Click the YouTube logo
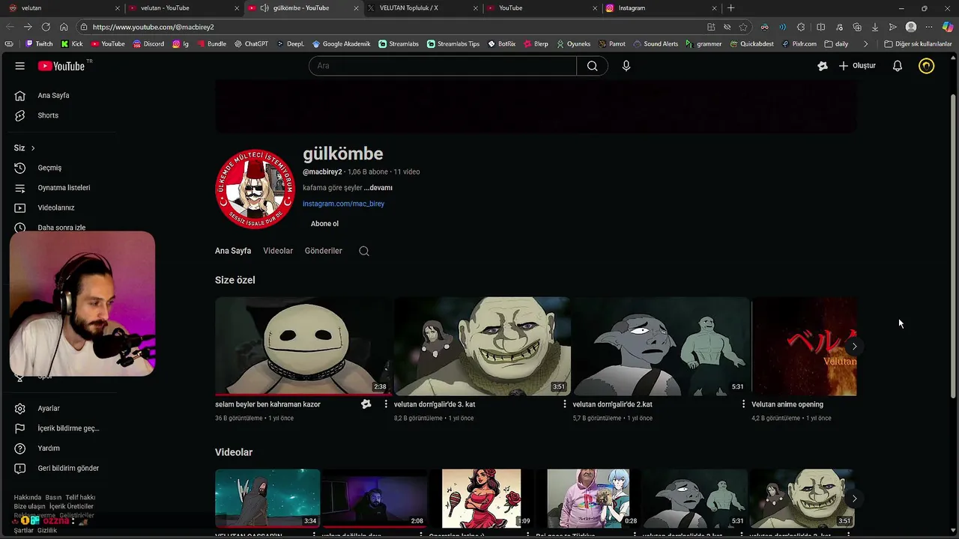 (x=61, y=66)
